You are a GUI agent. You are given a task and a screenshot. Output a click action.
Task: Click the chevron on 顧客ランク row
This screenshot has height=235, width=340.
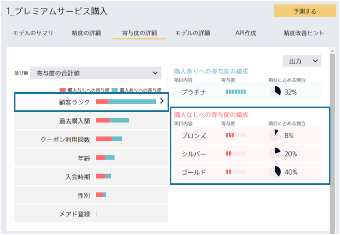click(162, 101)
